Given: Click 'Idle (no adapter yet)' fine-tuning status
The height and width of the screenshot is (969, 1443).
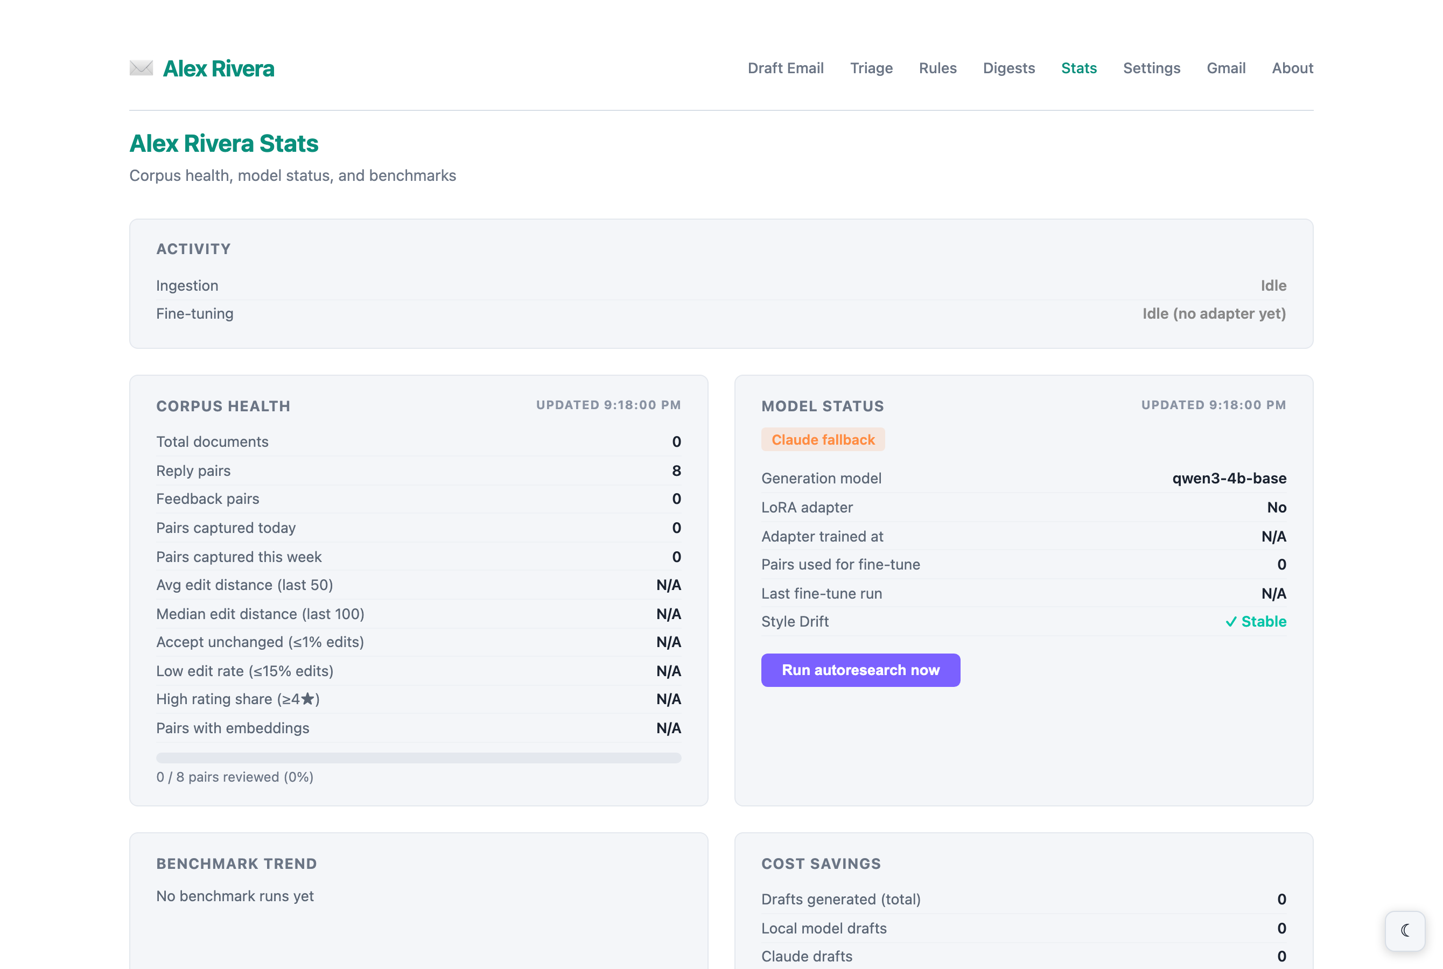Looking at the screenshot, I should 1214,314.
